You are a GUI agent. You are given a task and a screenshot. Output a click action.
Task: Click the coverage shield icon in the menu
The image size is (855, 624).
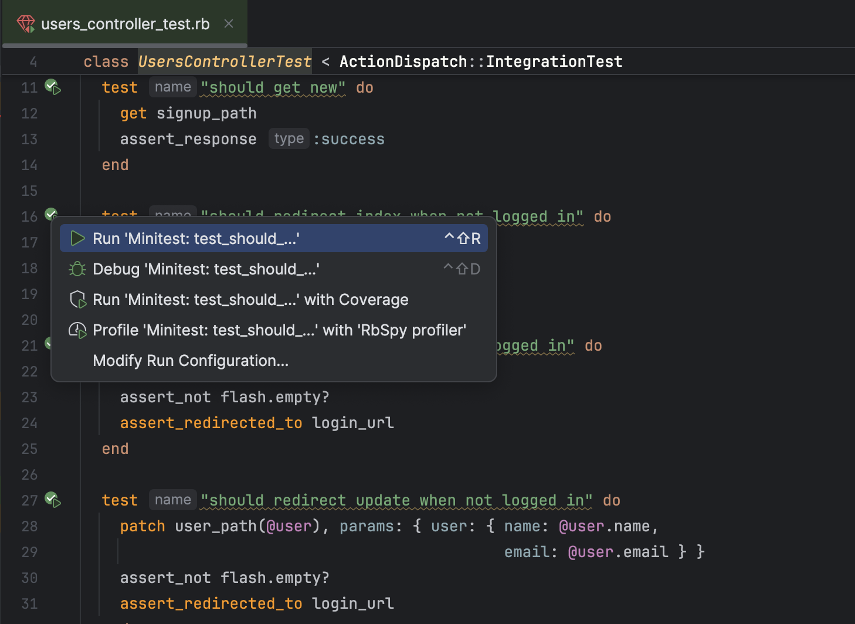coord(77,299)
